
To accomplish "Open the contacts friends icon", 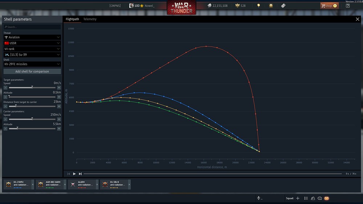I will pos(313,198).
